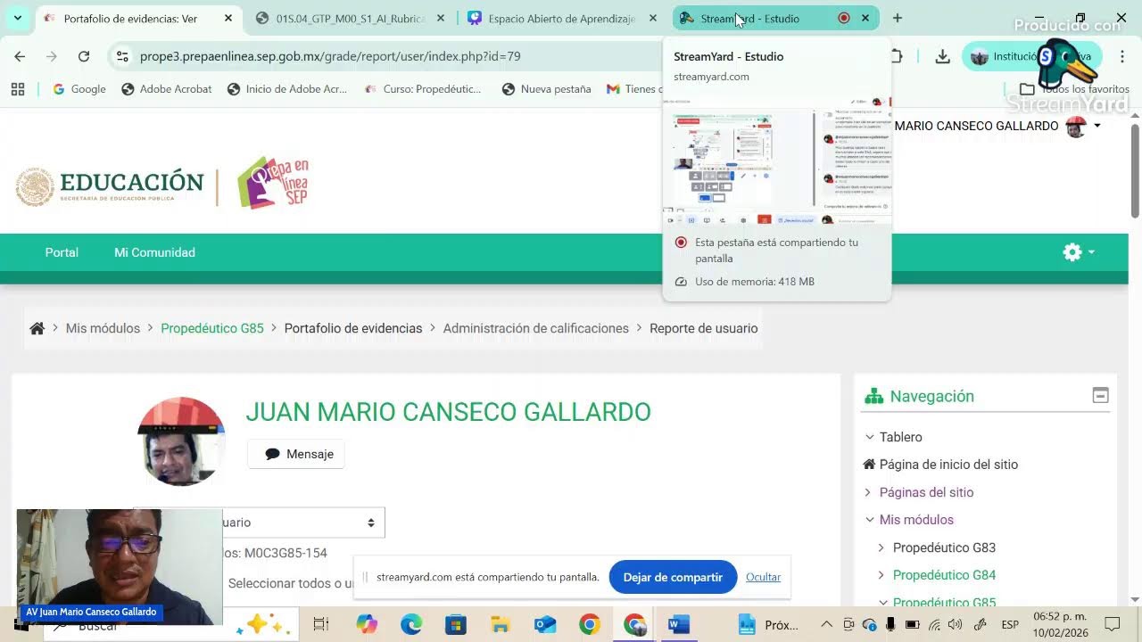Open the Adobe Acrobat bookmark

[167, 89]
